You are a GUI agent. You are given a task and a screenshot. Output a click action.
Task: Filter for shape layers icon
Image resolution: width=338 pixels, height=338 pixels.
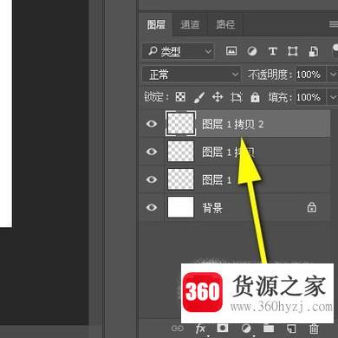(x=292, y=51)
